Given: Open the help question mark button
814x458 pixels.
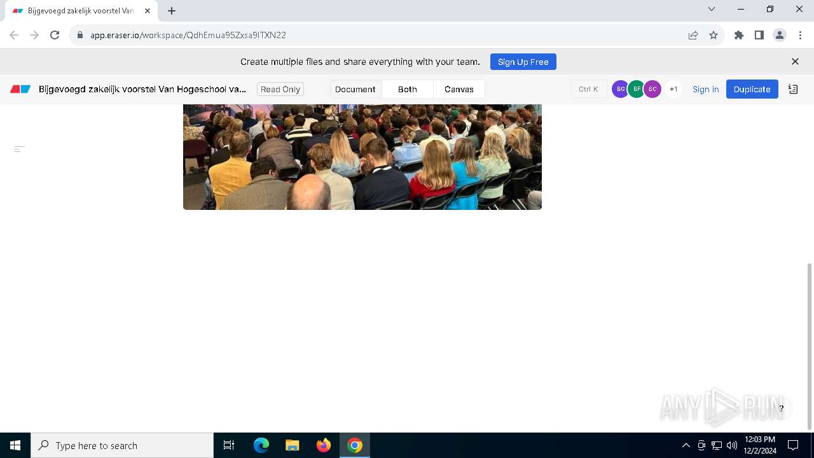Looking at the screenshot, I should pos(782,408).
